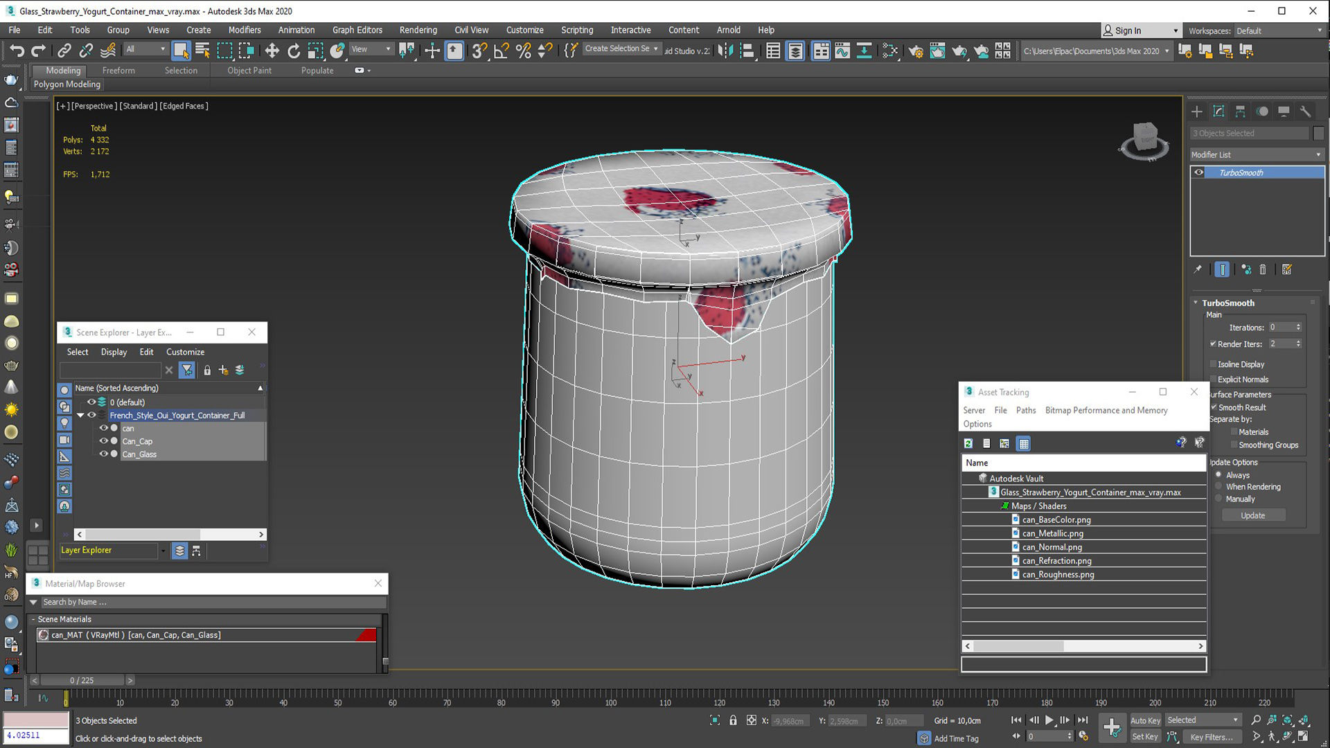This screenshot has height=748, width=1330.
Task: Click the Set Key button
Action: click(1144, 737)
